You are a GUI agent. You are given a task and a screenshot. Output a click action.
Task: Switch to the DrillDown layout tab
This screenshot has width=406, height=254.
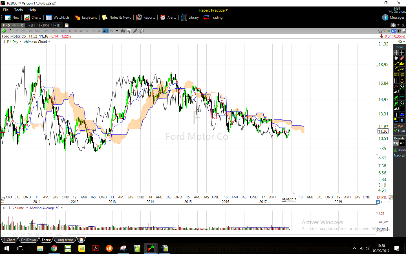pyautogui.click(x=28, y=240)
